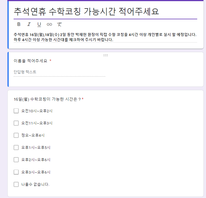Remove text formatting with the clear-format icon
Image resolution: width=206 pixels, height=198 pixels.
(x=60, y=24)
